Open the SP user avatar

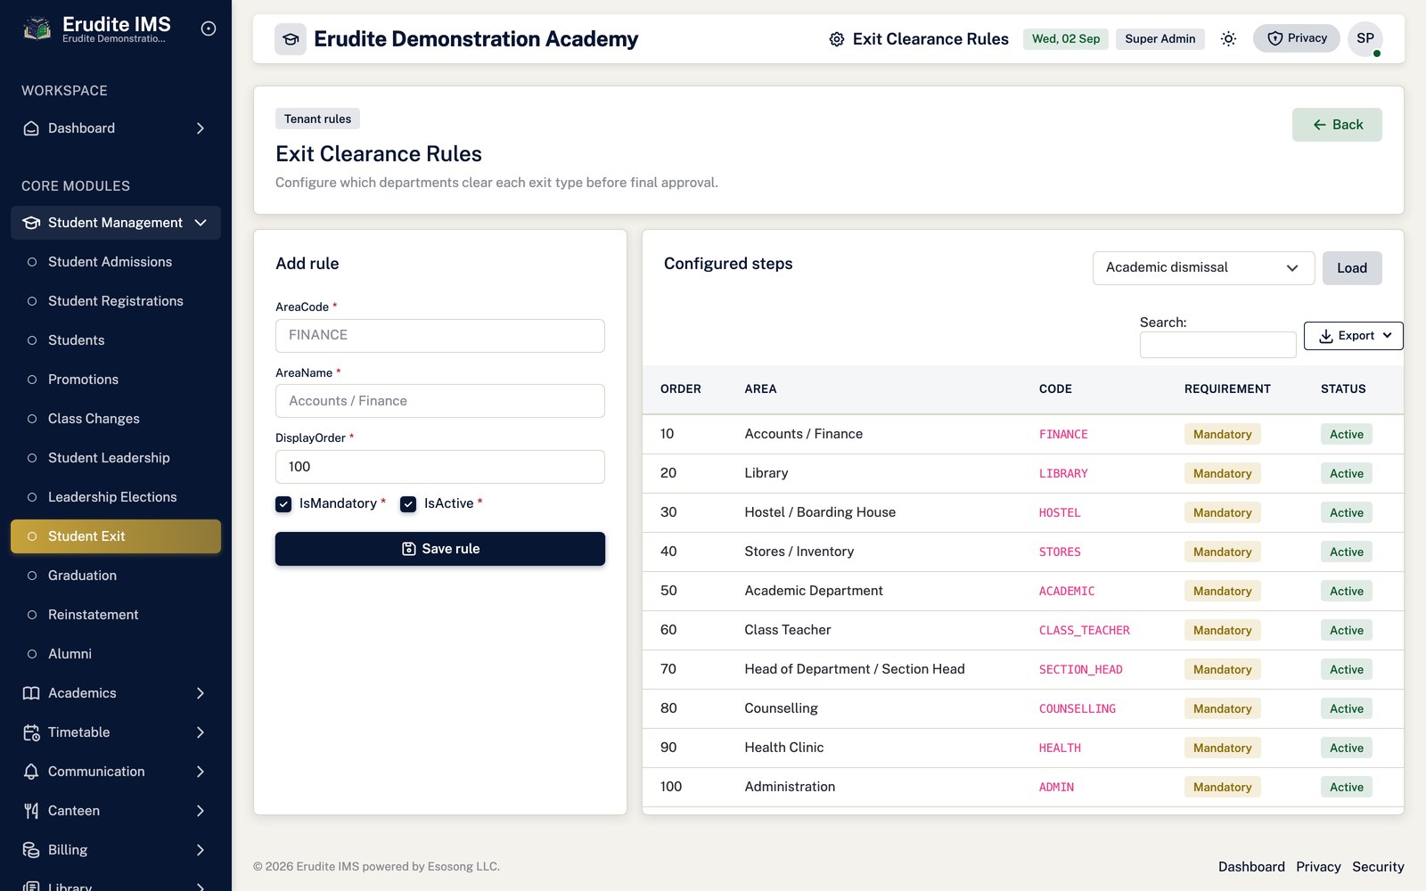pyautogui.click(x=1365, y=38)
